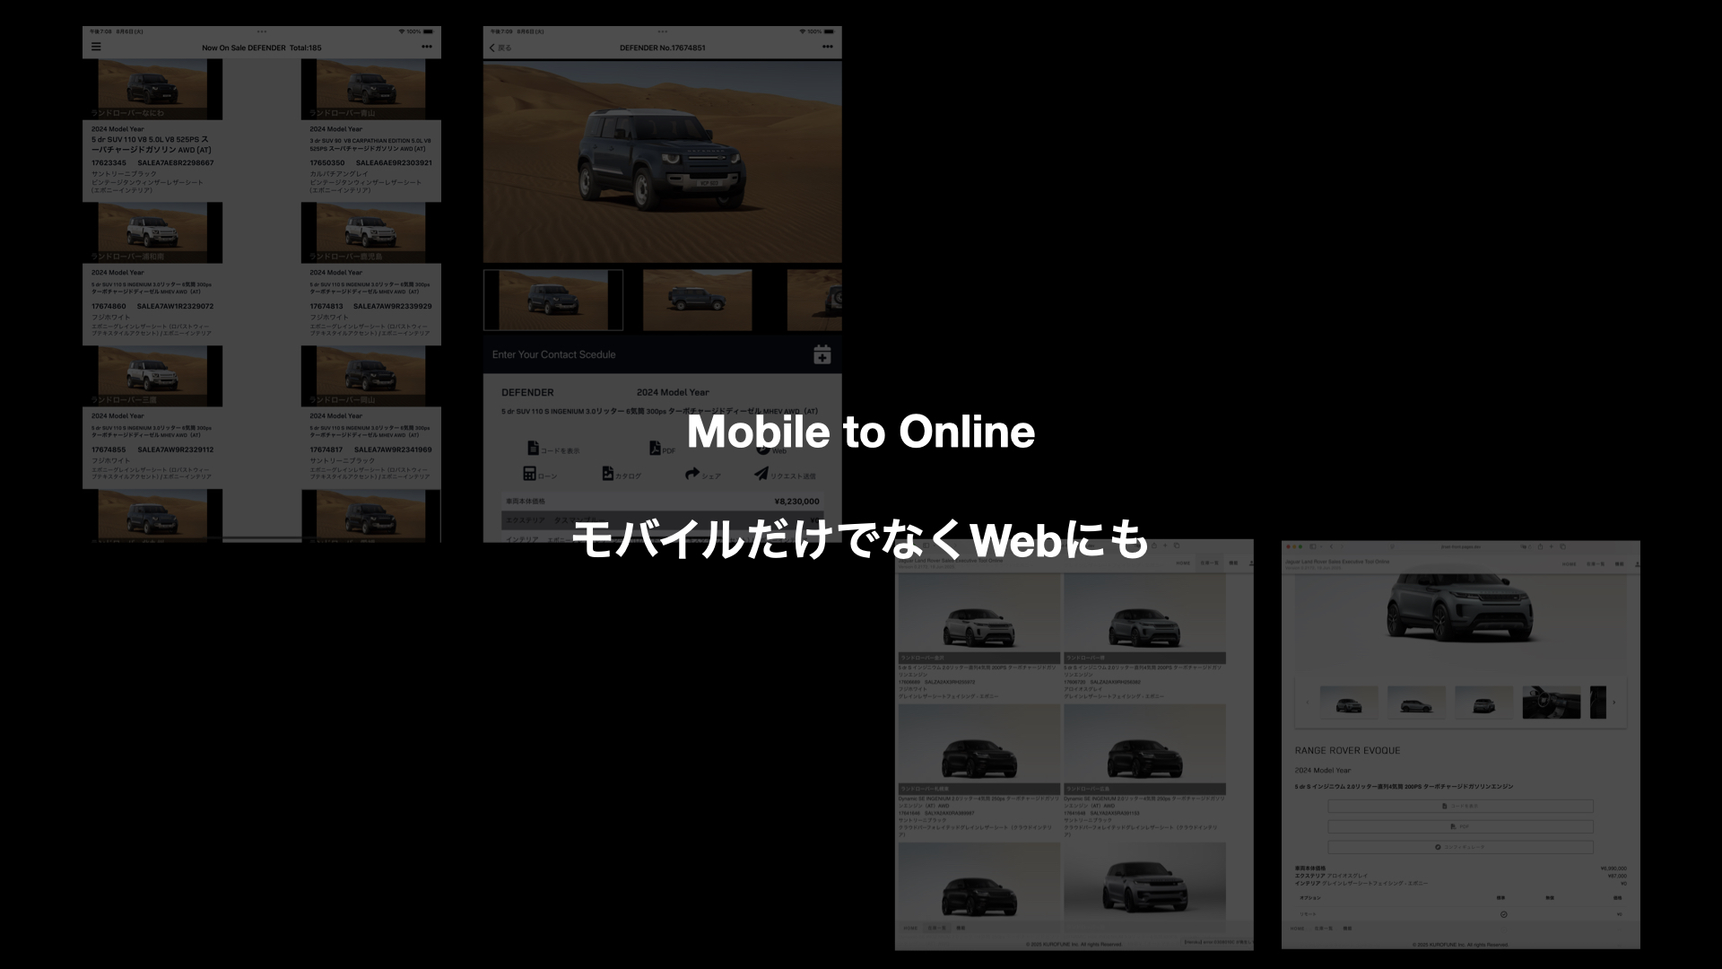Screen dimensions: 1722x969
Task: Click the PDF button on Evoque web page
Action: pyautogui.click(x=1460, y=826)
